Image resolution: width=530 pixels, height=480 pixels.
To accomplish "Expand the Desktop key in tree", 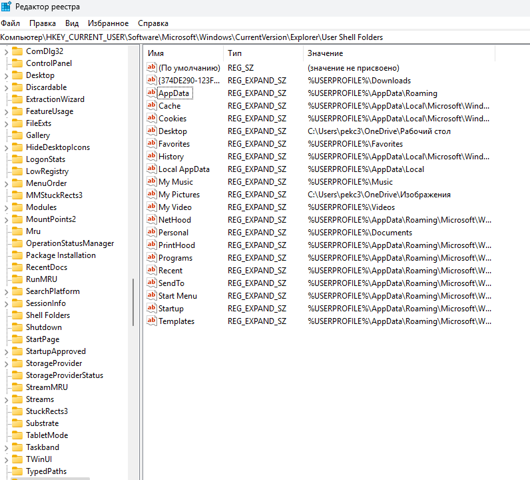I will [6, 76].
